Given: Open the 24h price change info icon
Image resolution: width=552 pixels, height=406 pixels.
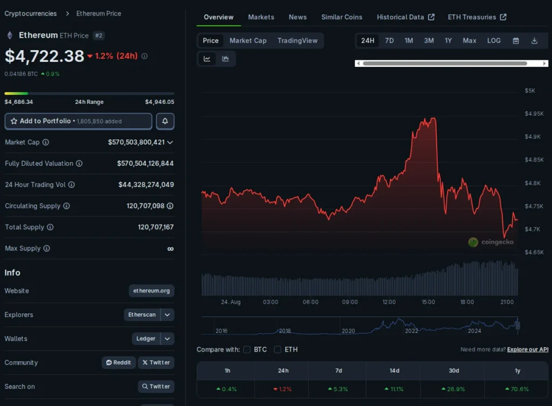Looking at the screenshot, I should click(144, 56).
